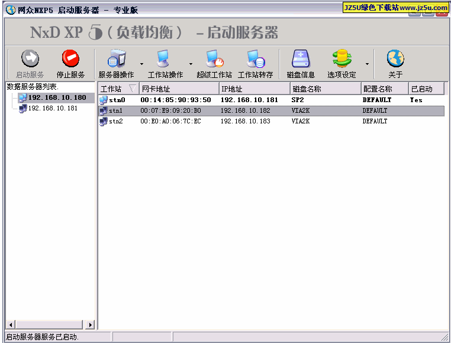
Task: Select server 192.168.10.180 in tree
Action: [x=57, y=97]
